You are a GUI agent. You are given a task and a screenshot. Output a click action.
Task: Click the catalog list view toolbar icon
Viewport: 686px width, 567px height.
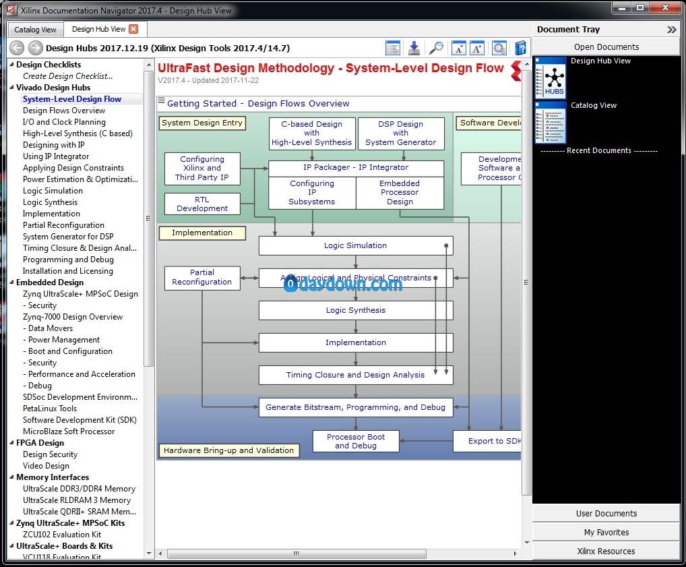point(392,48)
